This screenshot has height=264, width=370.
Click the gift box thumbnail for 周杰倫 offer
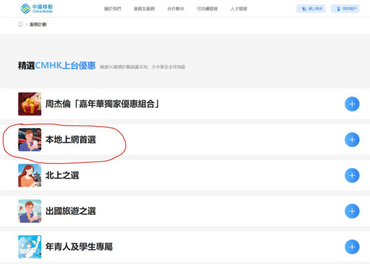pyautogui.click(x=30, y=104)
